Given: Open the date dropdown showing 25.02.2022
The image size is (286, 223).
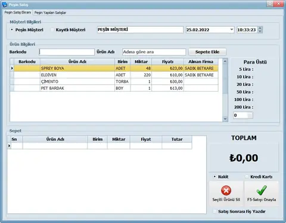Looking at the screenshot, I should (232, 30).
